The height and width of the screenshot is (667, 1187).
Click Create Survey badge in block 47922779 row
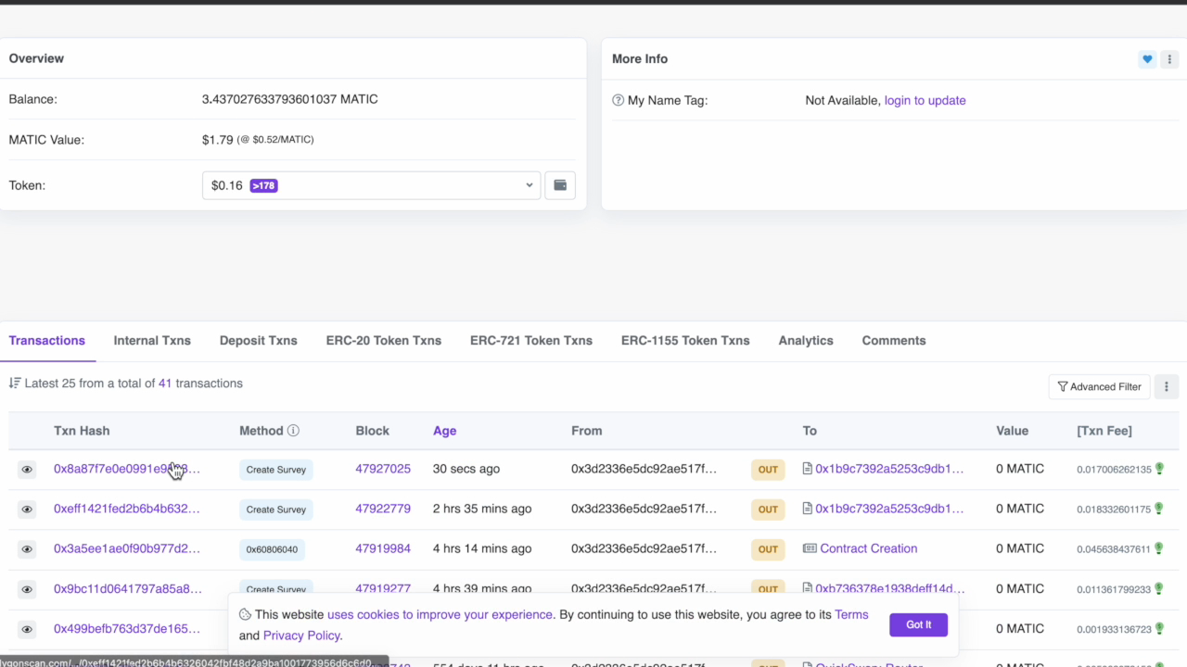[276, 510]
